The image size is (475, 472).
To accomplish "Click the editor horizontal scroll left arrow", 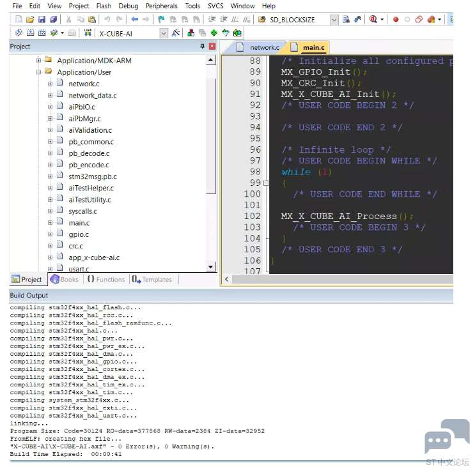I will [x=226, y=279].
